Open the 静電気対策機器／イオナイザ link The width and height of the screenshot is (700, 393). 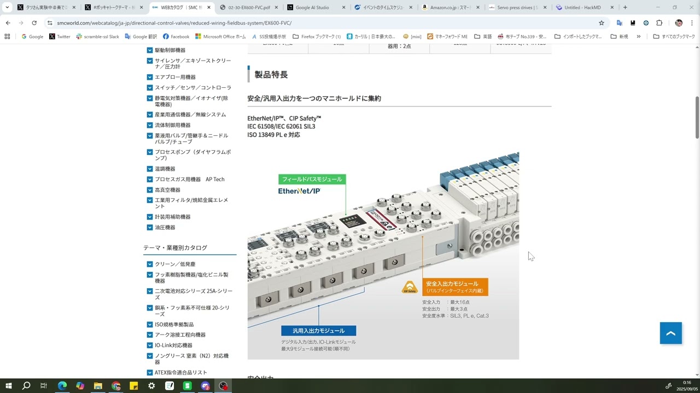coord(191,101)
